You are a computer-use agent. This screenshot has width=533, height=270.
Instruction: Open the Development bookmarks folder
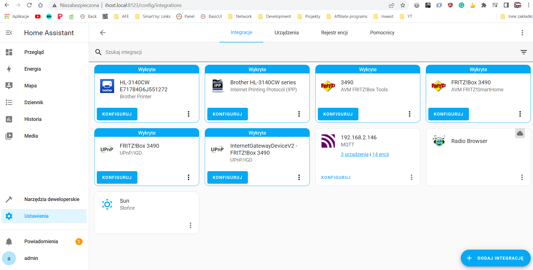[x=274, y=16]
